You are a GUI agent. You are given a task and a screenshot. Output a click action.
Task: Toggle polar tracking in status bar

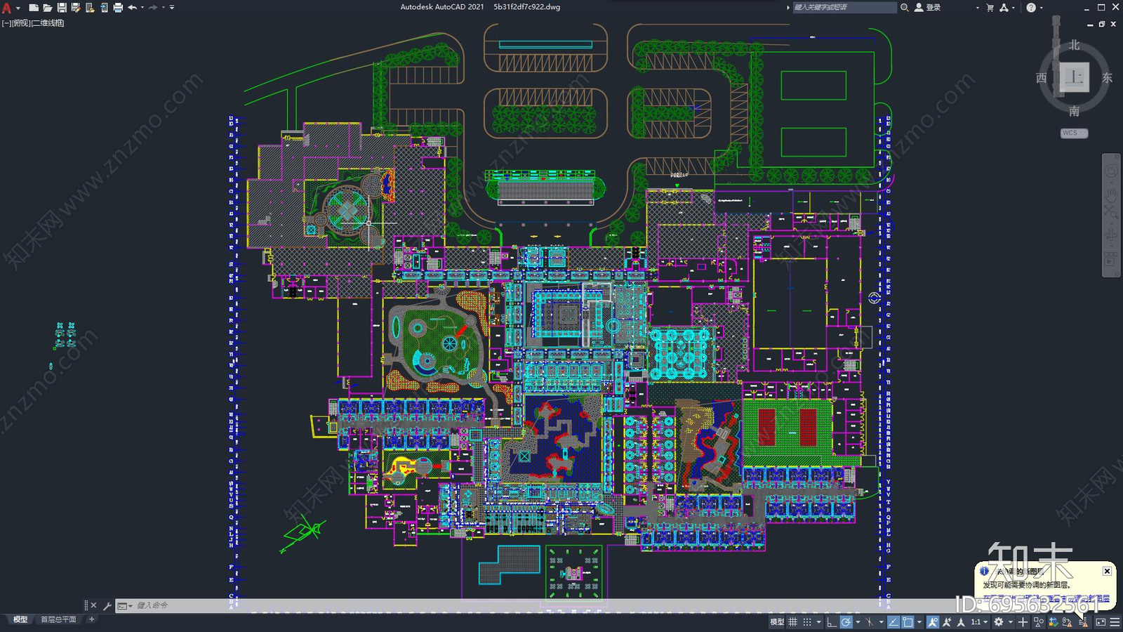pos(846,622)
